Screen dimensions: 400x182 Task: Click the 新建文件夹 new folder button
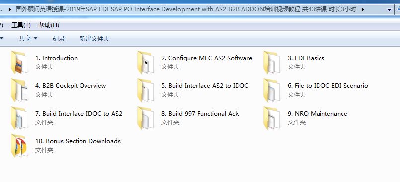click(x=94, y=39)
